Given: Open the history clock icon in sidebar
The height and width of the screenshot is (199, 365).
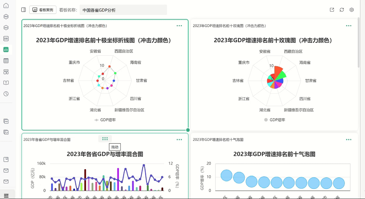Looking at the screenshot, I should (6, 93).
